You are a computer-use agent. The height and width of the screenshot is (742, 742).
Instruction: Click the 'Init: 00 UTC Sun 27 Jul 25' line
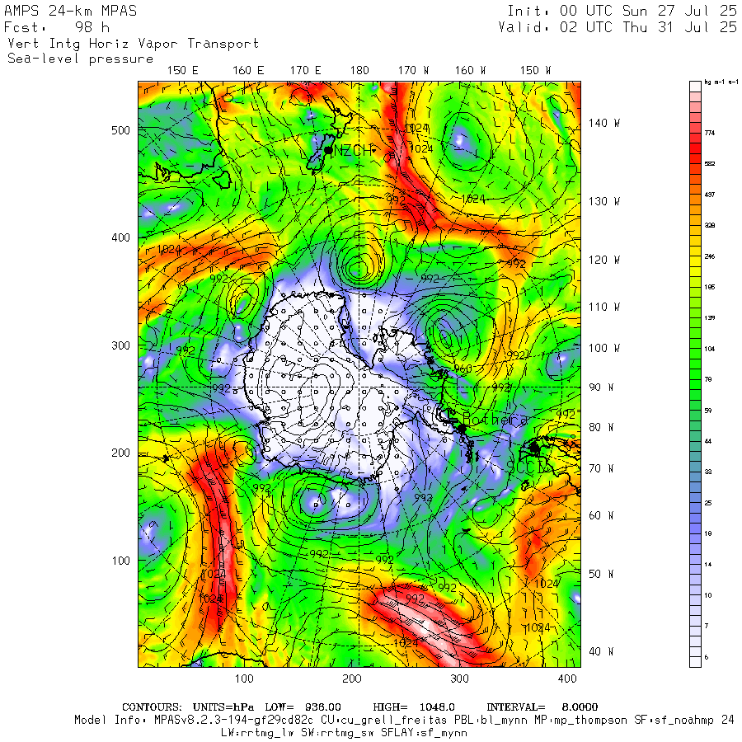(622, 11)
